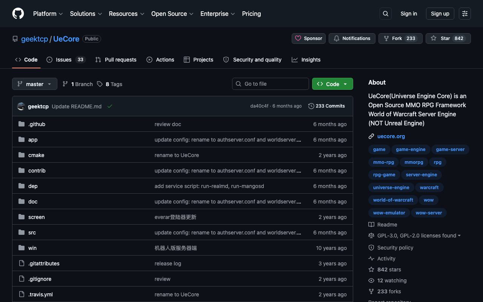Open the Platform dropdown menu
The width and height of the screenshot is (483, 302).
(x=48, y=14)
